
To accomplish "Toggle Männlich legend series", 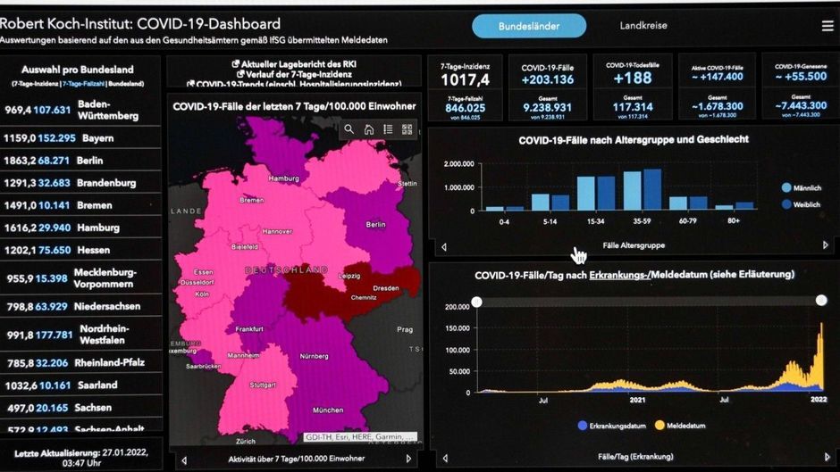I will 801,188.
